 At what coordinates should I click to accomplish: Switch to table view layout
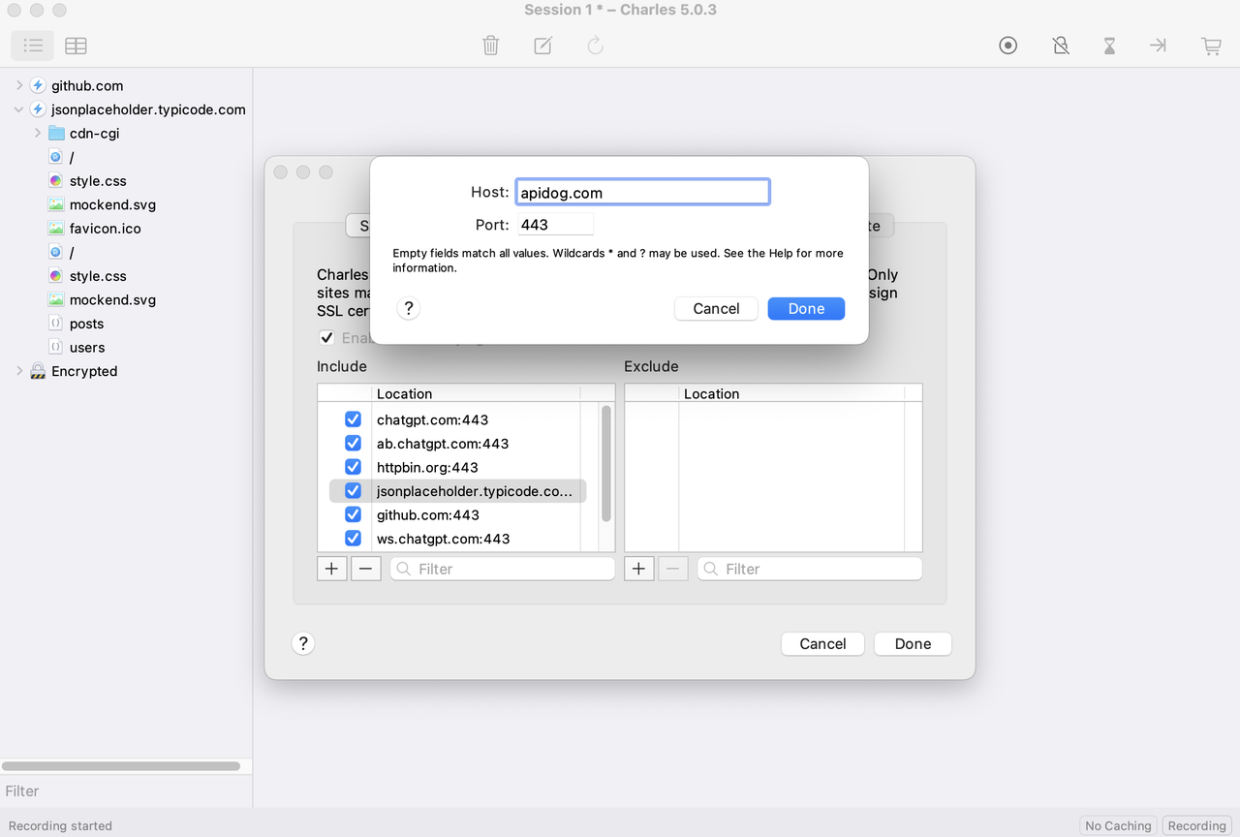(x=76, y=46)
